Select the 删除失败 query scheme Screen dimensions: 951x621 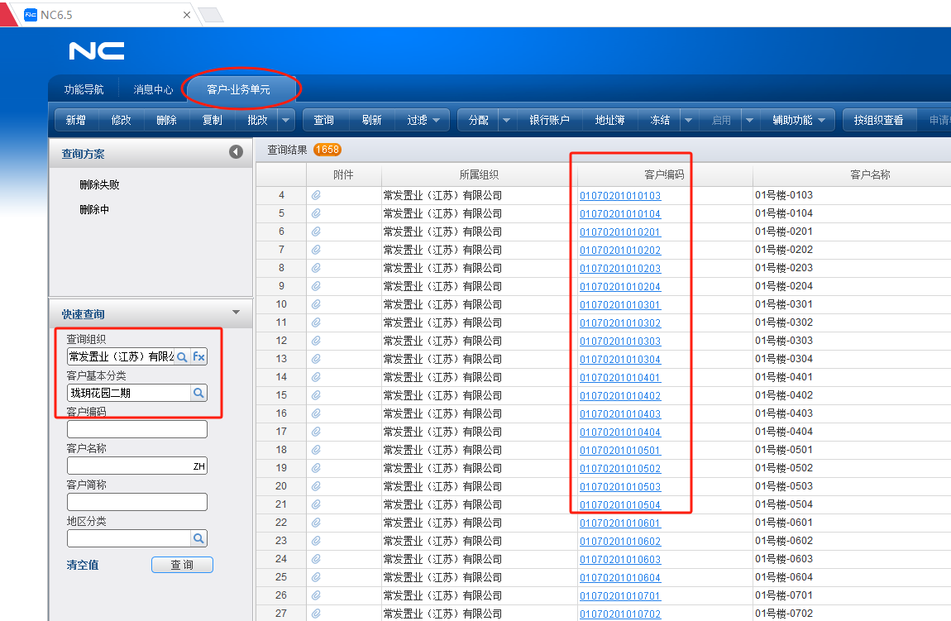tap(100, 185)
